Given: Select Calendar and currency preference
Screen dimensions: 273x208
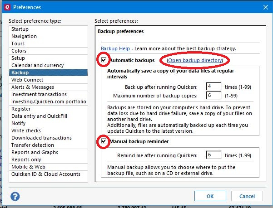Looking at the screenshot, I should (x=49, y=65).
